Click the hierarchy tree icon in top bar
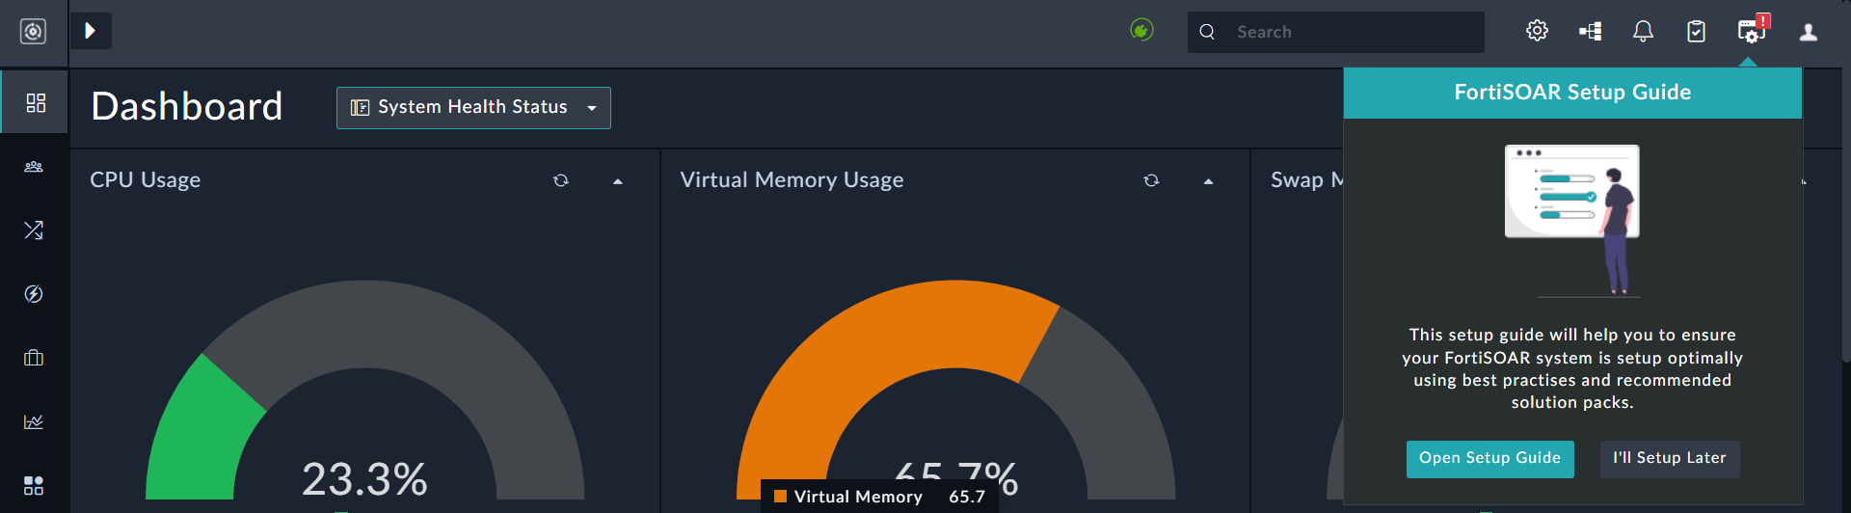The width and height of the screenshot is (1851, 513). click(x=1590, y=32)
